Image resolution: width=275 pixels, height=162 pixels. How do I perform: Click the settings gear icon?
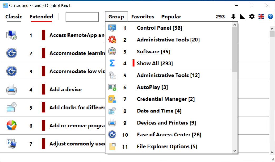tap(252, 17)
